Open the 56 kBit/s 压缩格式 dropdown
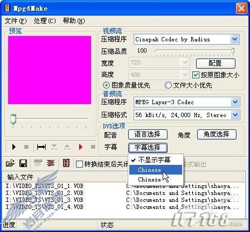The width and height of the screenshot is (250, 232). [235, 115]
